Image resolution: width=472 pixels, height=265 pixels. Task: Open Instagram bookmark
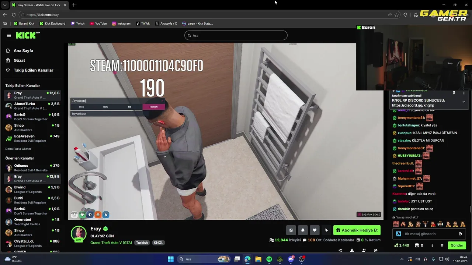tap(121, 24)
